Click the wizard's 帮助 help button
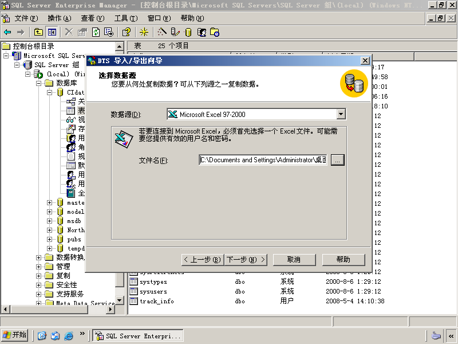 coord(343,260)
